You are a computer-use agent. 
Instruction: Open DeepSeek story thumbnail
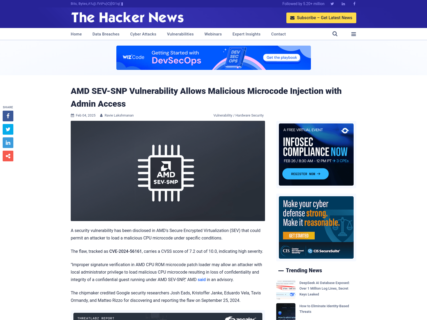(x=286, y=290)
